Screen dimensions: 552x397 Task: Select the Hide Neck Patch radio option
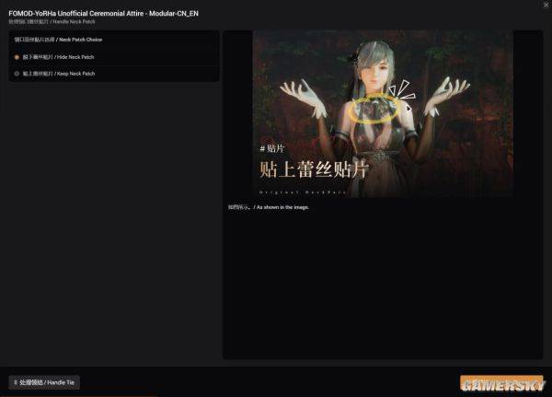point(17,57)
